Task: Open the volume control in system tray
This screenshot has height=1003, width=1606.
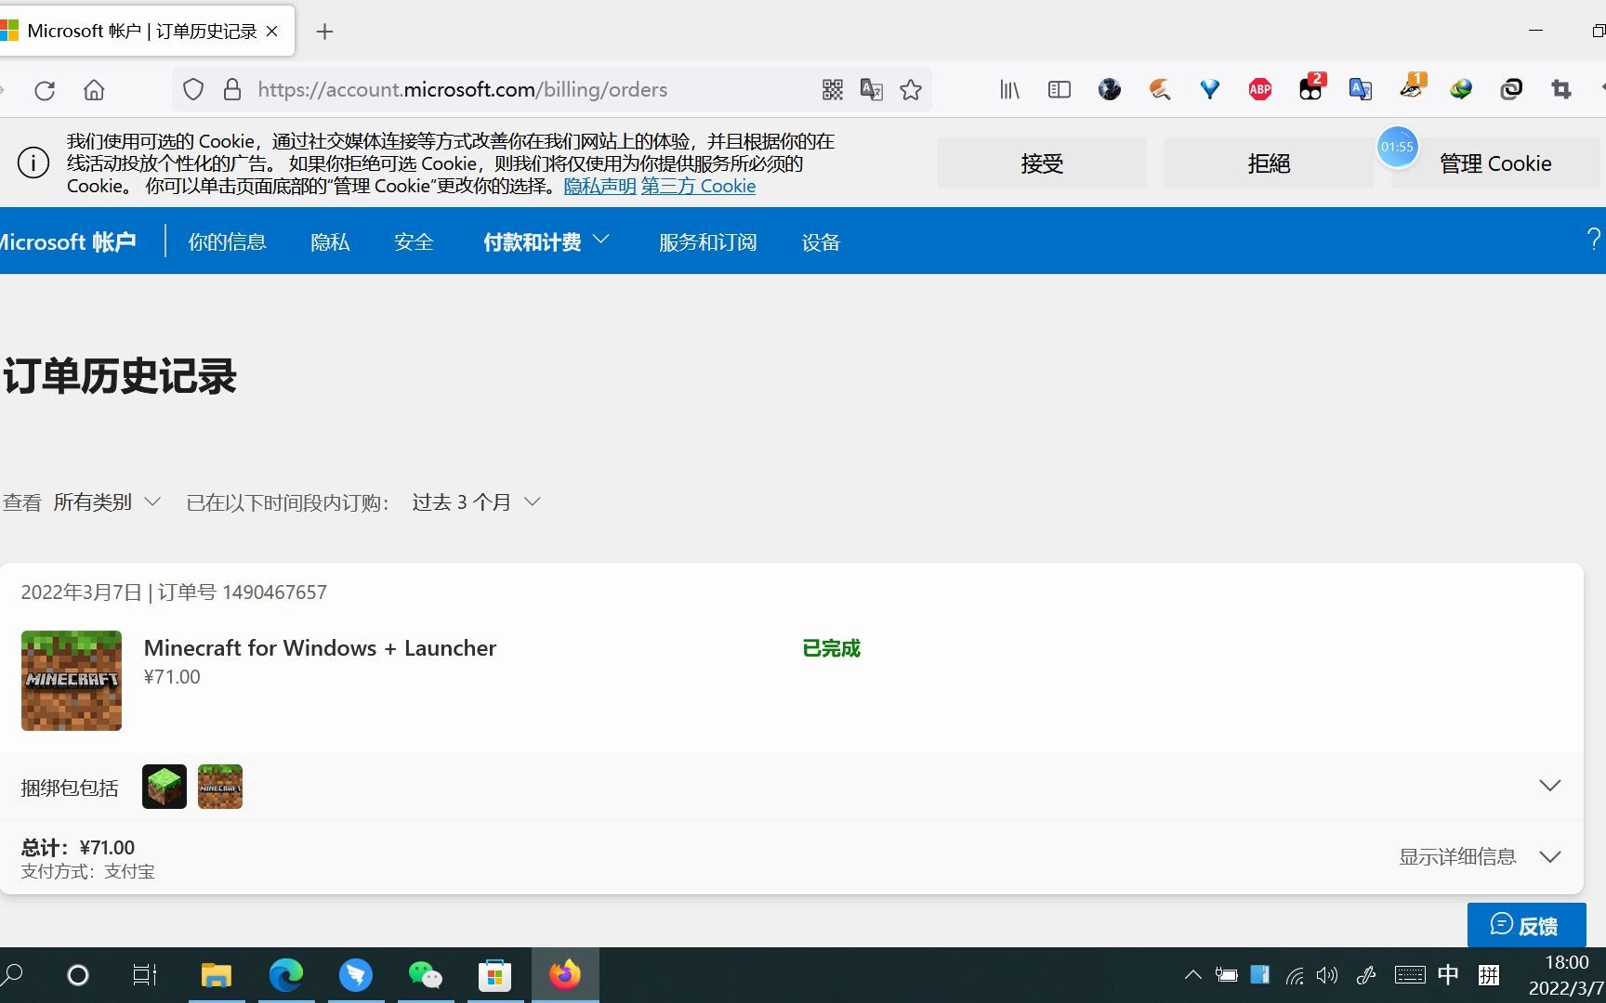Action: tap(1327, 975)
